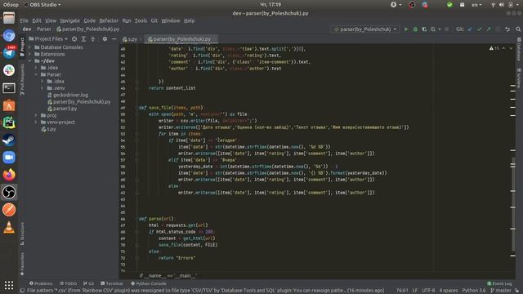
Task: Click the Python 3.6 interpreter in status bar
Action: 474,291
